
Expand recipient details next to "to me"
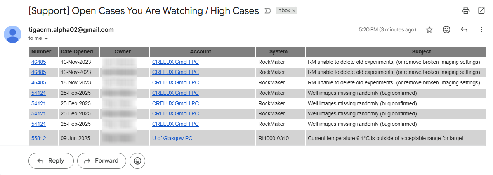coord(46,39)
